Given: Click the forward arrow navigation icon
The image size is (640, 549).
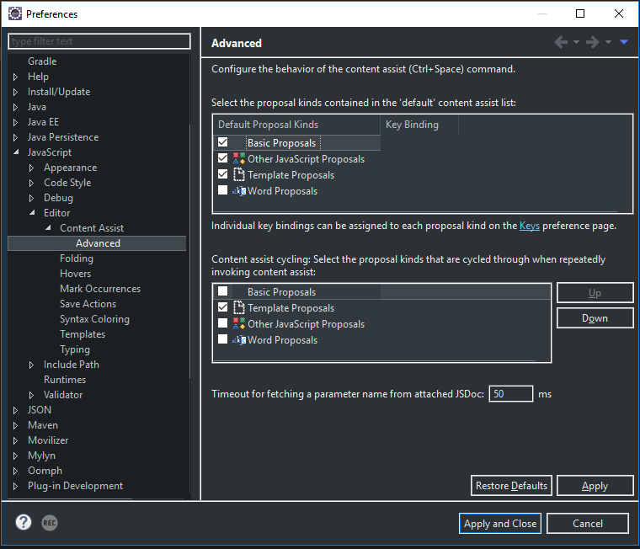Looking at the screenshot, I should click(x=593, y=42).
